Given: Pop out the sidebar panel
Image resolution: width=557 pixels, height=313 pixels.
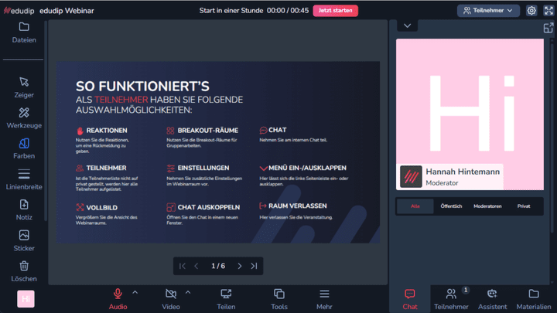Looking at the screenshot, I should tap(548, 28).
